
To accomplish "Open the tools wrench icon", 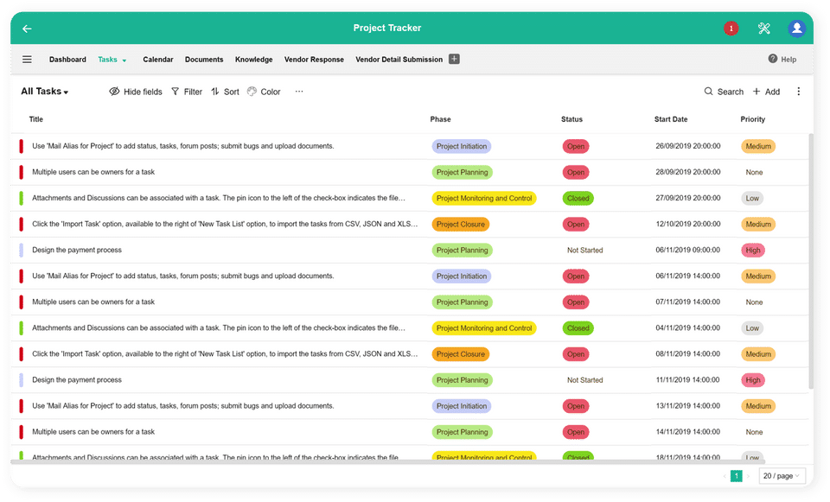I will pos(763,29).
